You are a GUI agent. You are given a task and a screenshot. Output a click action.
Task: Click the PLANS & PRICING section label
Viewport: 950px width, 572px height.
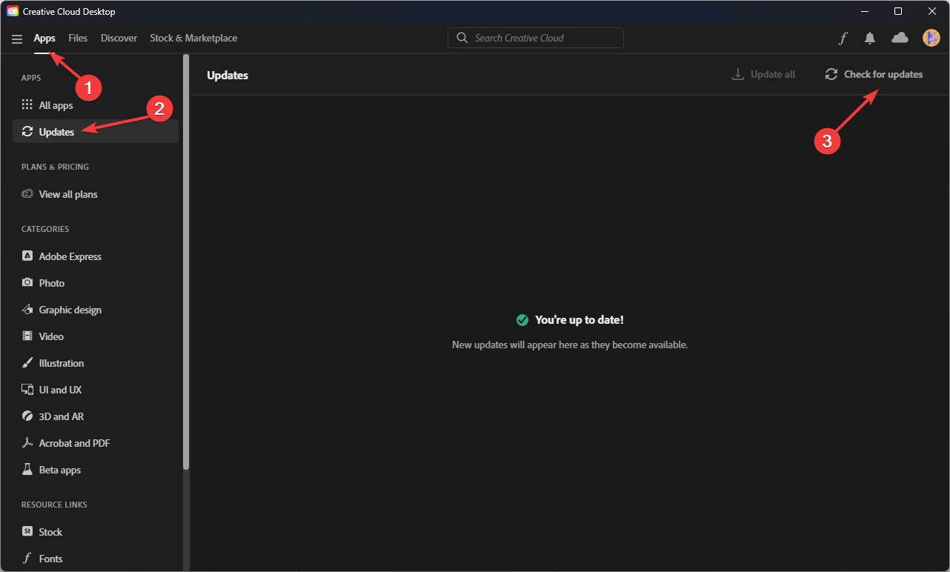pyautogui.click(x=55, y=167)
